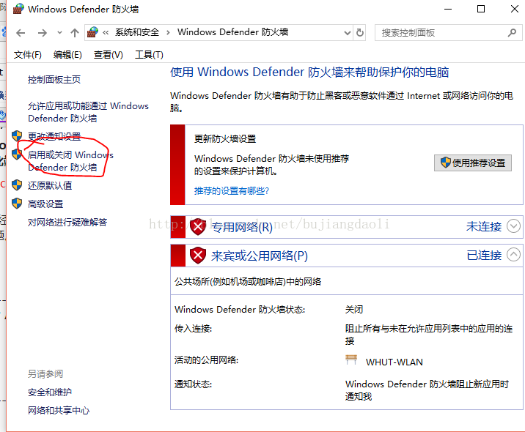Click red shield icon of 来宾或公用网络
Image resolution: width=525 pixels, height=432 pixels.
pos(198,256)
